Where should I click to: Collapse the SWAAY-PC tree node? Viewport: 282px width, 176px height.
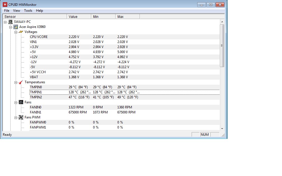click(5, 22)
